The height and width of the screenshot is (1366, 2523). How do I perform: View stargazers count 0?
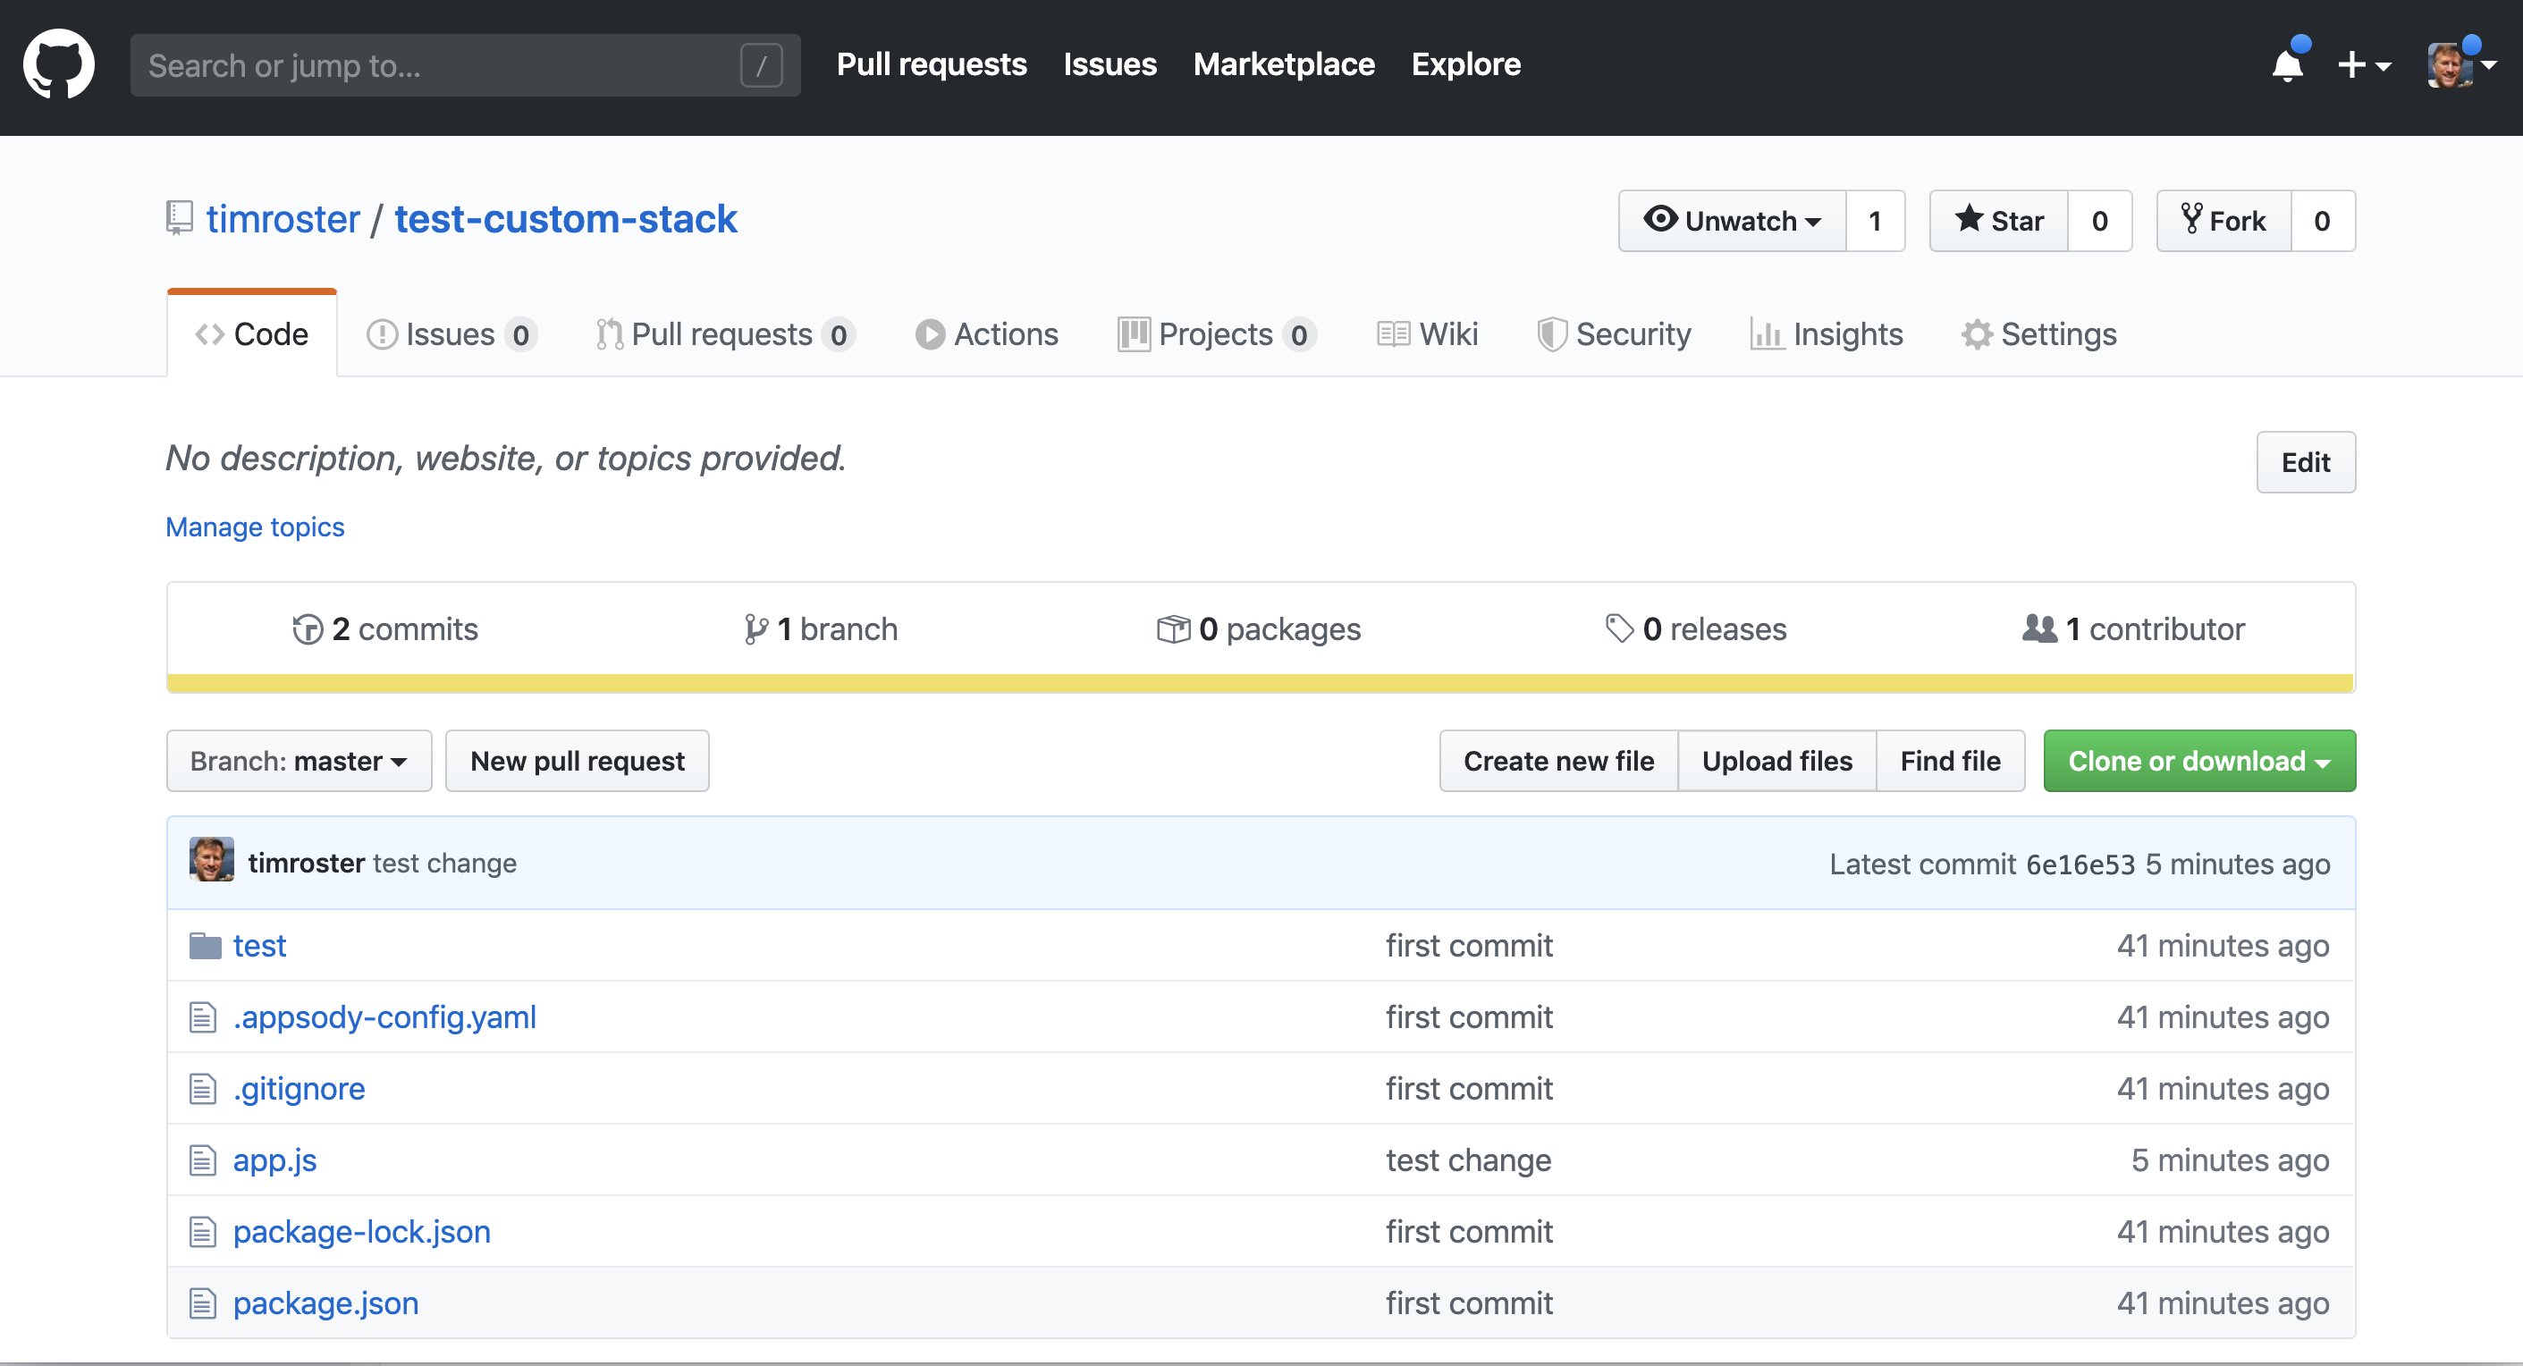(x=2100, y=220)
